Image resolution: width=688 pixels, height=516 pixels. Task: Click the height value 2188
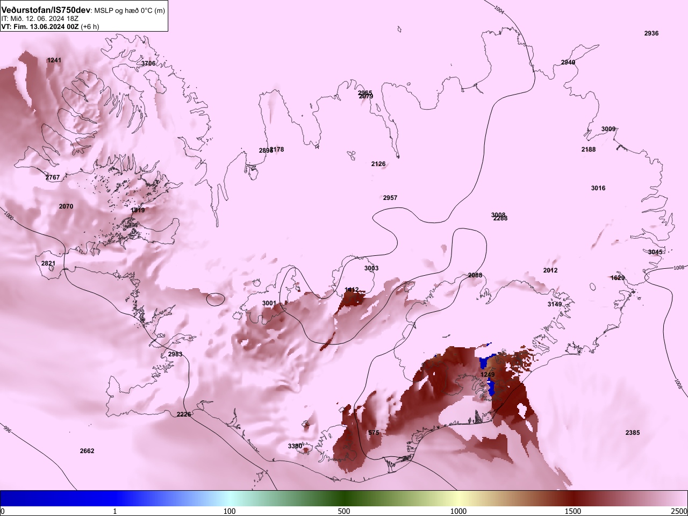(x=589, y=149)
